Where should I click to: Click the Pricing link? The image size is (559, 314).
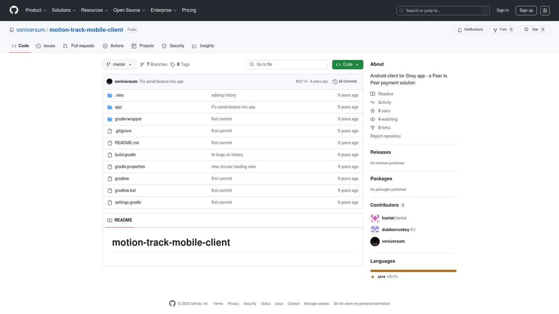[189, 10]
